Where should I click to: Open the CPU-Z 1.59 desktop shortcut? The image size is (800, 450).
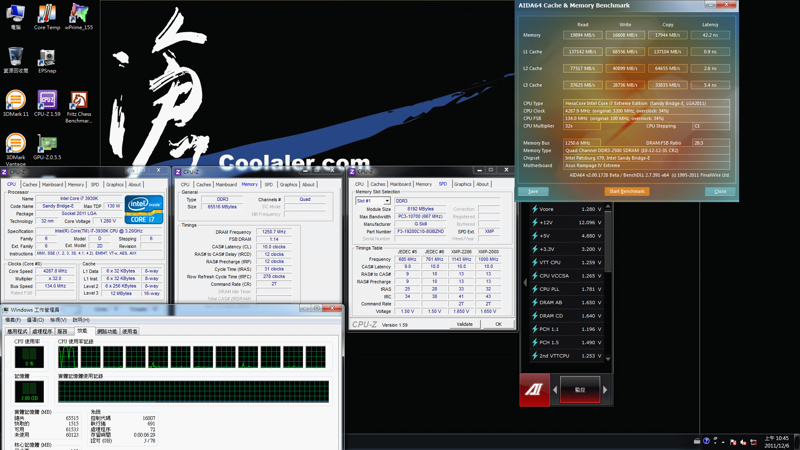point(47,103)
